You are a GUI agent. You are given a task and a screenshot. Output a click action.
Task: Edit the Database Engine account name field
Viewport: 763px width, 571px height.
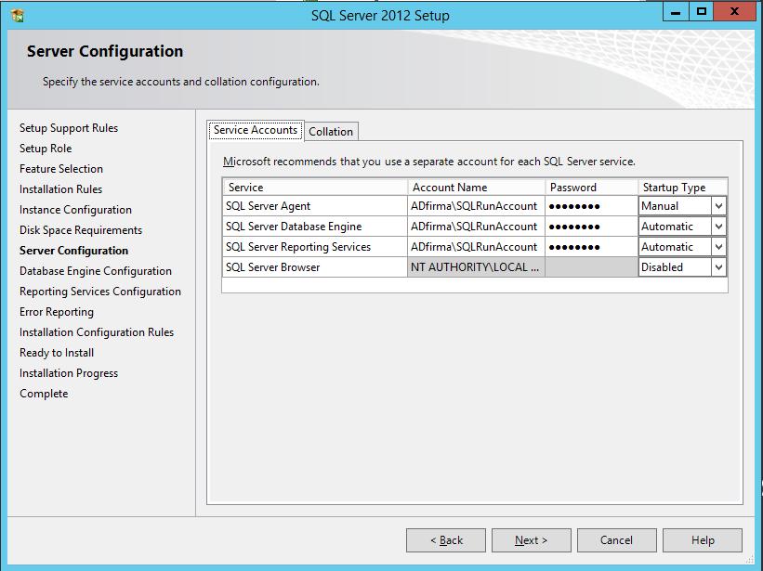tap(476, 227)
